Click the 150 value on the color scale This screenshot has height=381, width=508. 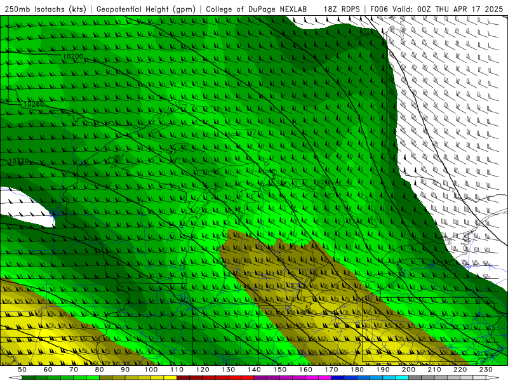coord(279,370)
